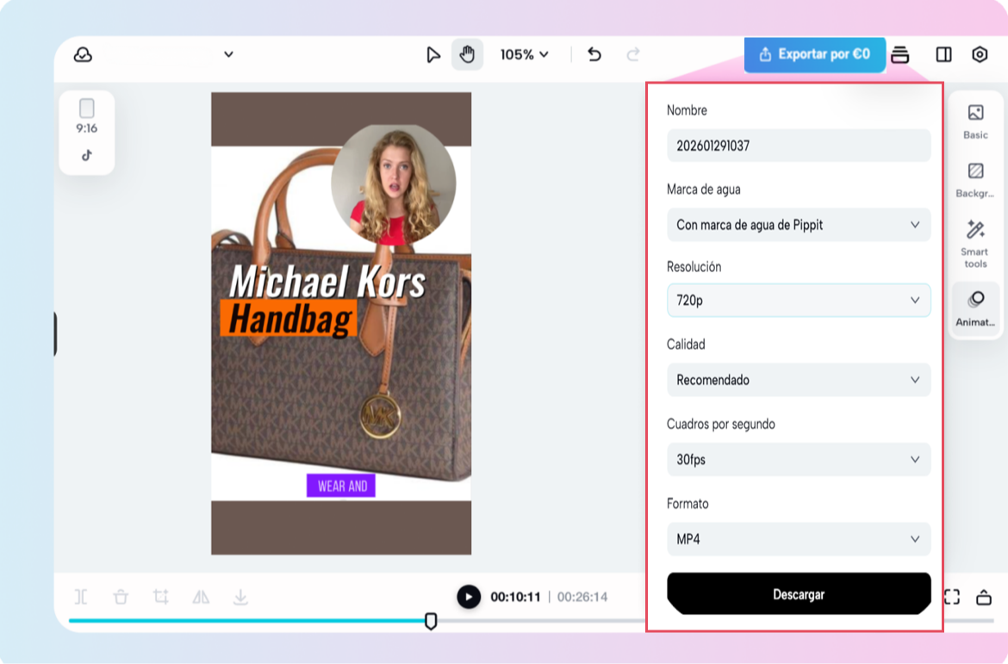The image size is (1008, 664).
Task: Open the Resolución 720p dropdown
Action: 799,301
